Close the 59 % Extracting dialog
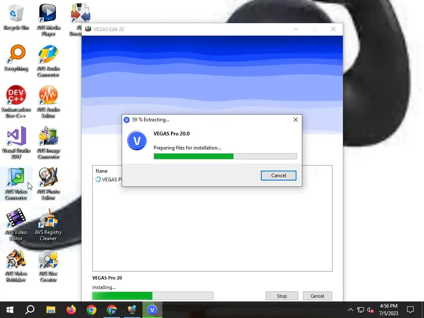The image size is (424, 318). tap(296, 120)
